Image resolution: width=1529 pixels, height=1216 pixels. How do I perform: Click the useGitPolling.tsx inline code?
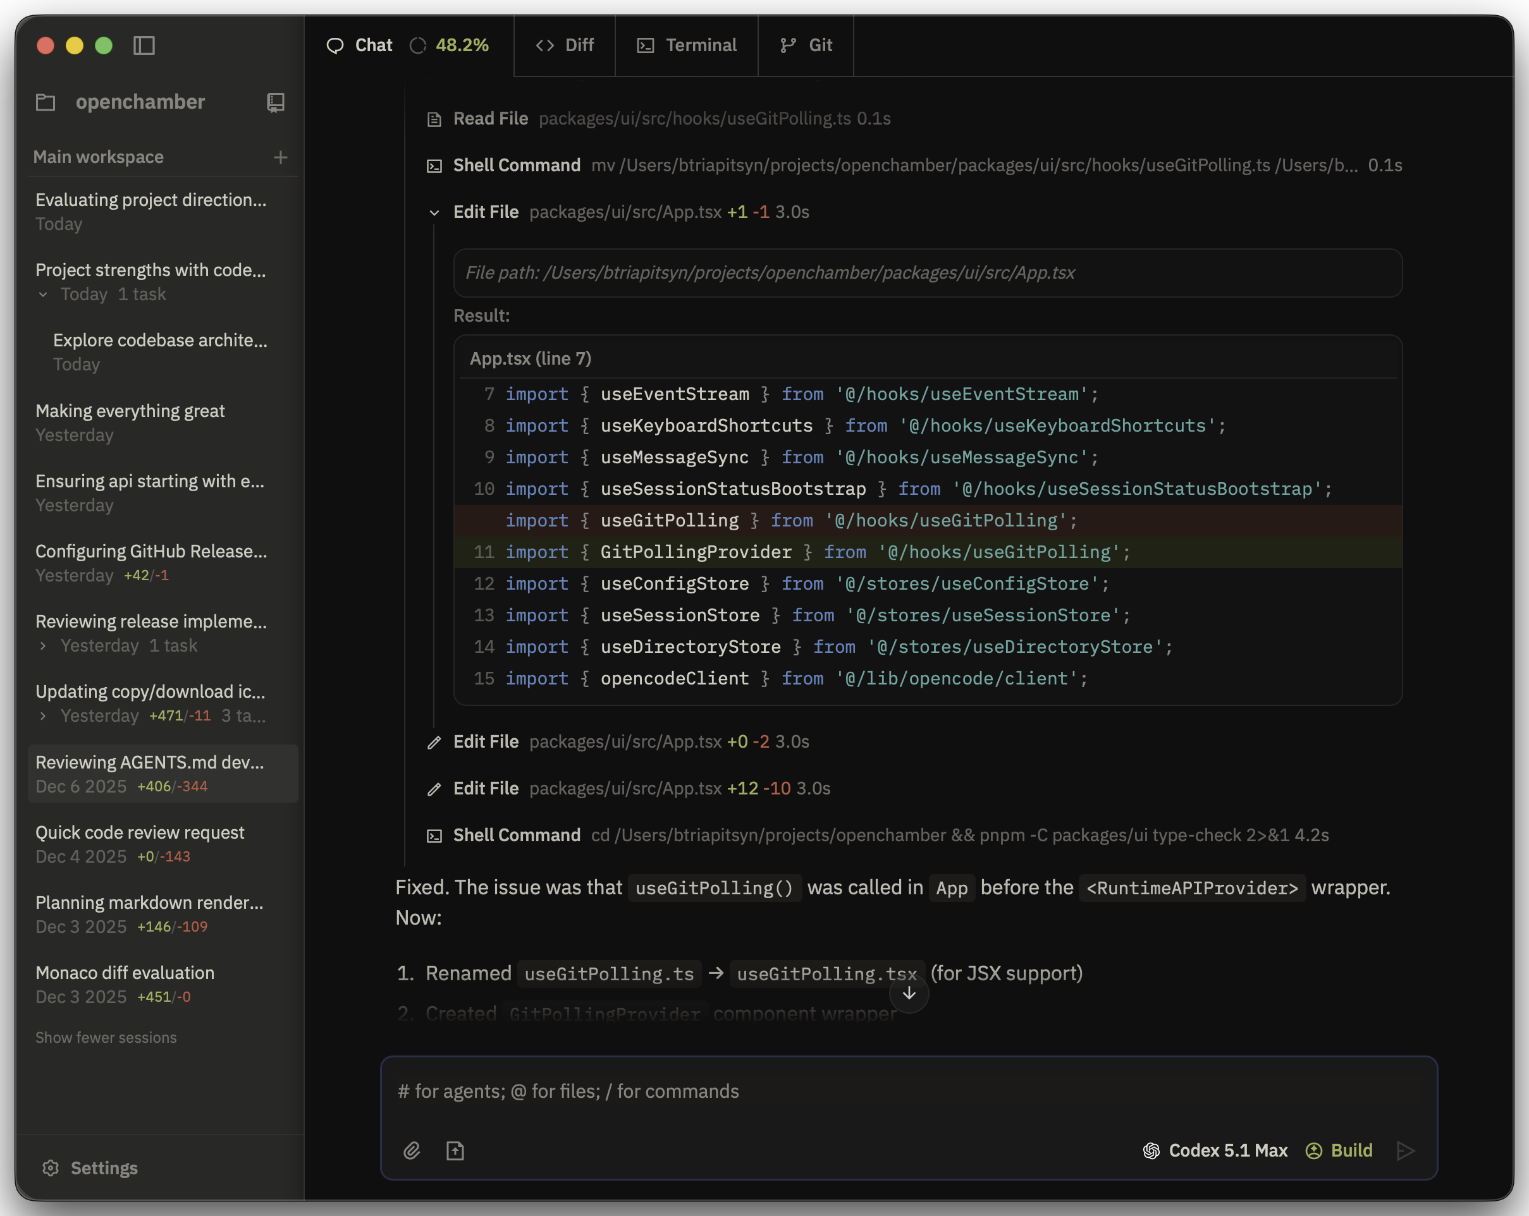click(827, 974)
